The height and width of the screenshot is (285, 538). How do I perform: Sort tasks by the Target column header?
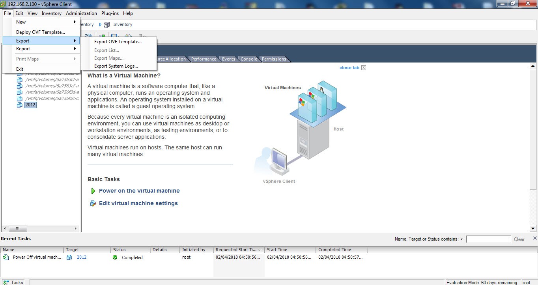[x=87, y=250]
